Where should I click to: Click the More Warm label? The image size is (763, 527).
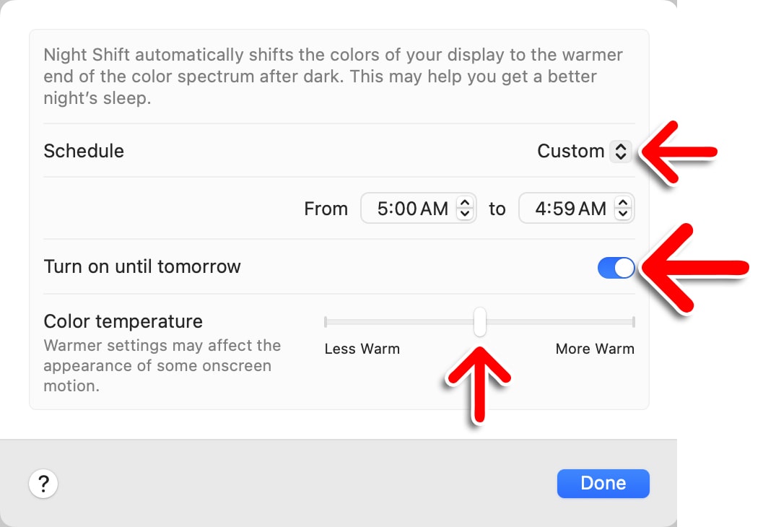click(x=595, y=349)
